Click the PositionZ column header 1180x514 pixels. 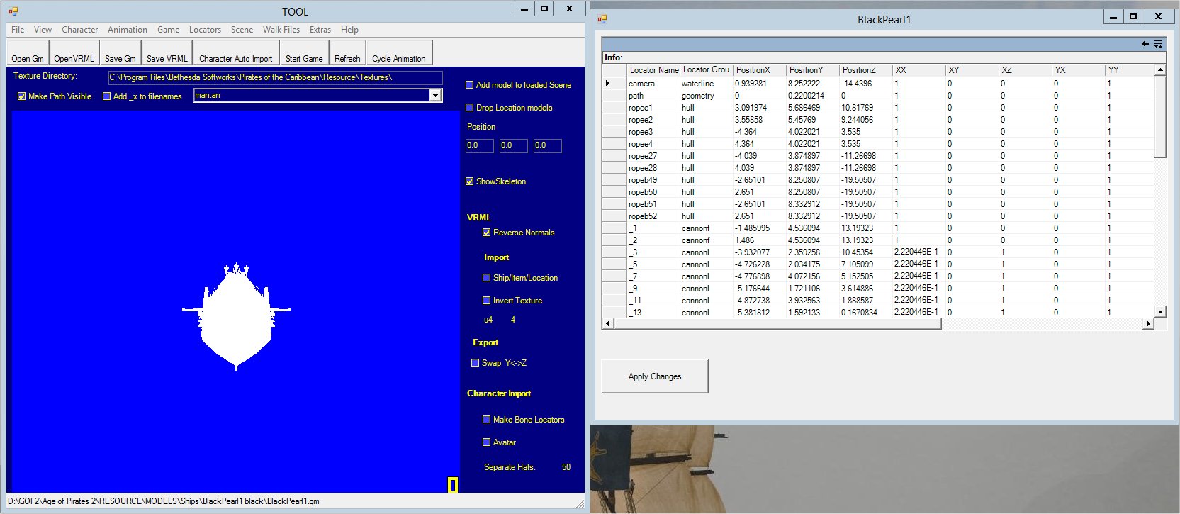tap(866, 70)
